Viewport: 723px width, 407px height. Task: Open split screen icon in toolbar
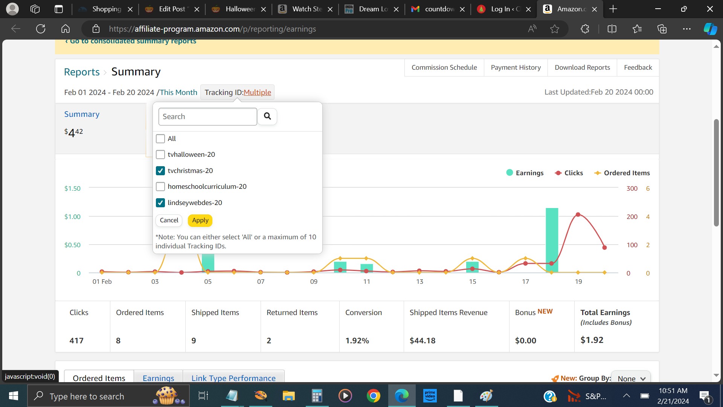pos(612,29)
